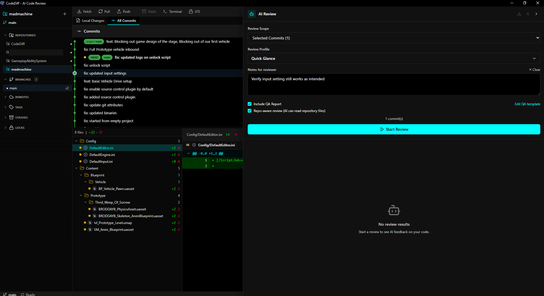The image size is (544, 296).
Task: Select the madmachine repository in sidebar list
Action: coord(37,69)
